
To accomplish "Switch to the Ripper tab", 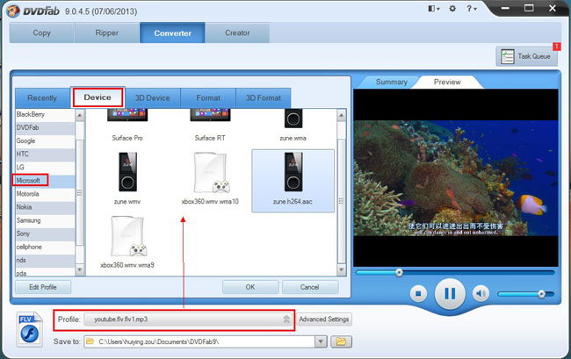I will [107, 32].
